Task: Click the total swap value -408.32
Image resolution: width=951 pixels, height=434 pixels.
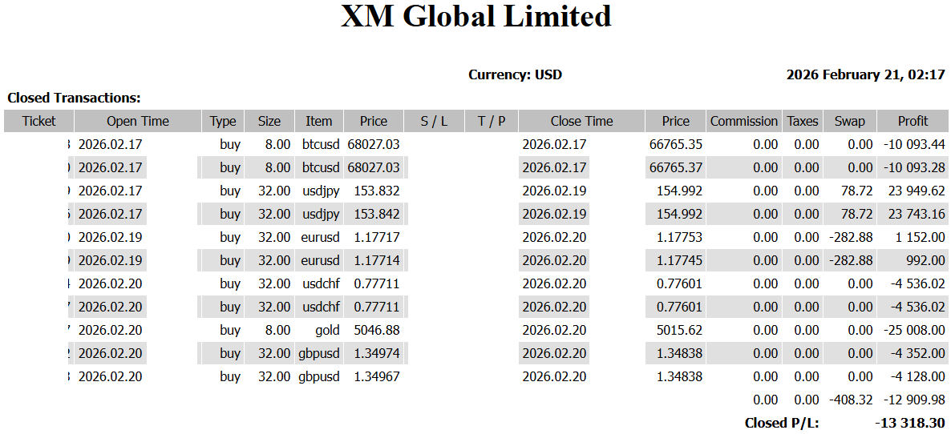Action: click(850, 400)
